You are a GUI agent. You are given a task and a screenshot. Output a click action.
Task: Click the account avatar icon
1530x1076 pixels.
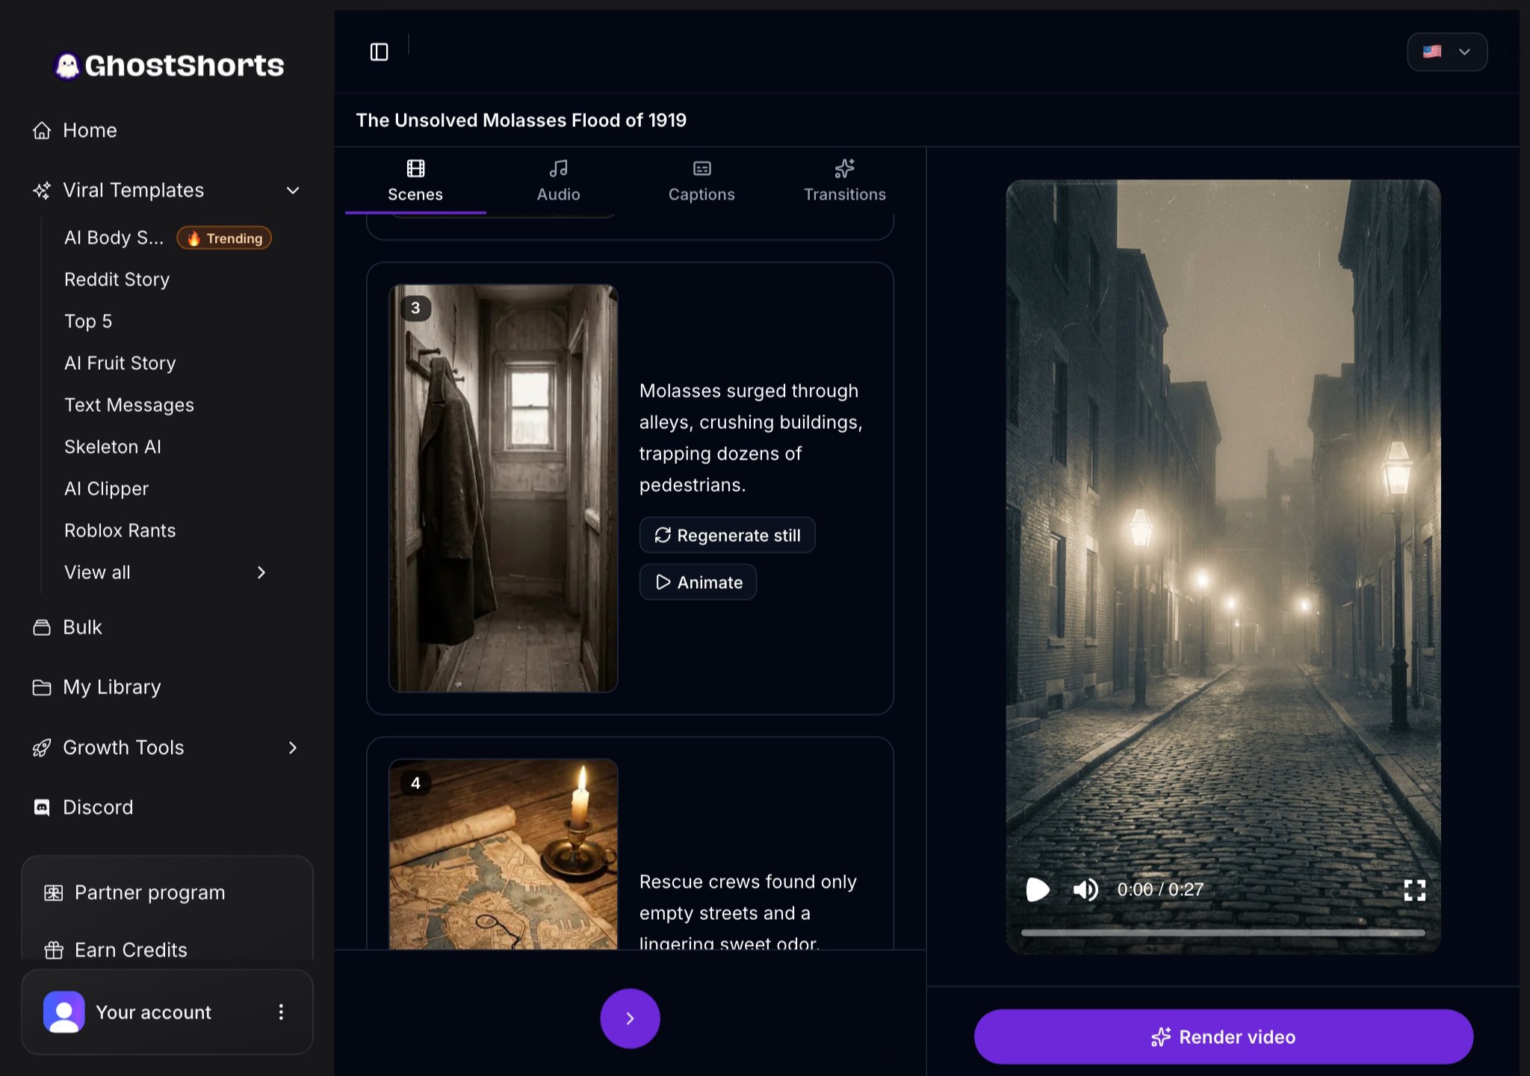(64, 1012)
